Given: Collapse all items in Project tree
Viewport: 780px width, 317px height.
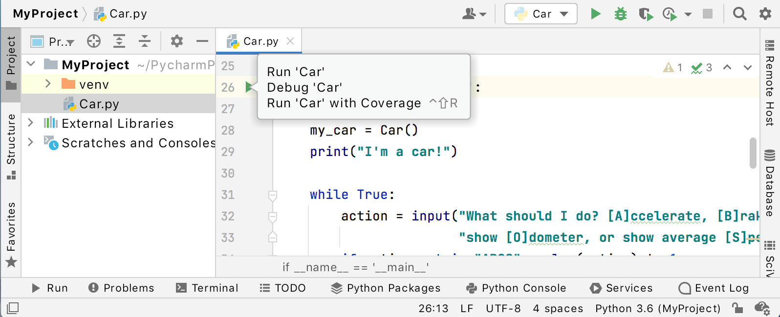Looking at the screenshot, I should pyautogui.click(x=145, y=41).
